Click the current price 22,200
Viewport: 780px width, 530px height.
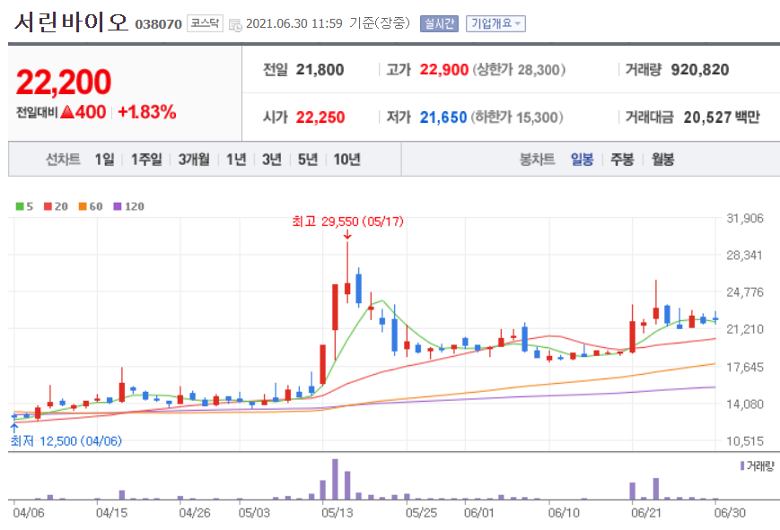point(64,82)
